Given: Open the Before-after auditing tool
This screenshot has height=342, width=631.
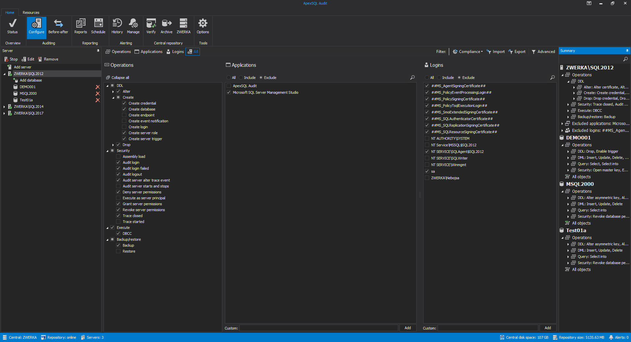Looking at the screenshot, I should [58, 26].
